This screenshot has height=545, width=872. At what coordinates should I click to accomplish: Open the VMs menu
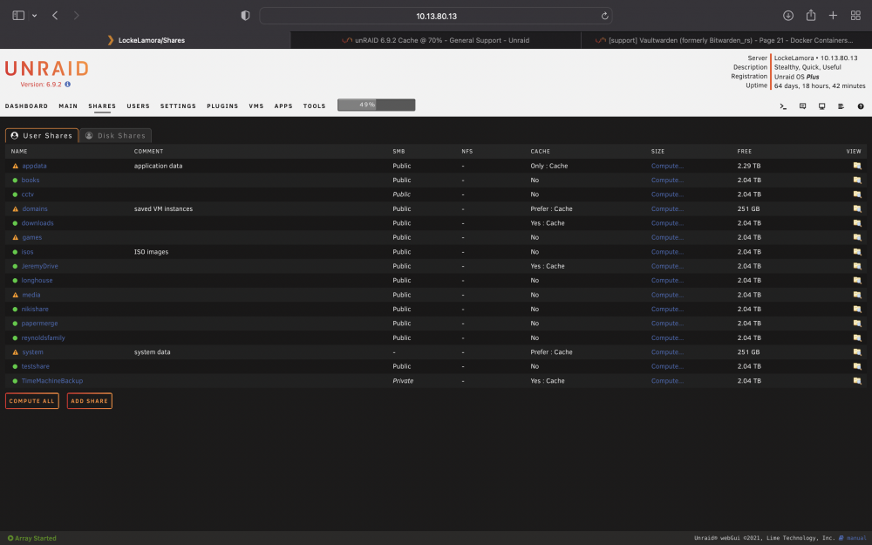pyautogui.click(x=256, y=106)
